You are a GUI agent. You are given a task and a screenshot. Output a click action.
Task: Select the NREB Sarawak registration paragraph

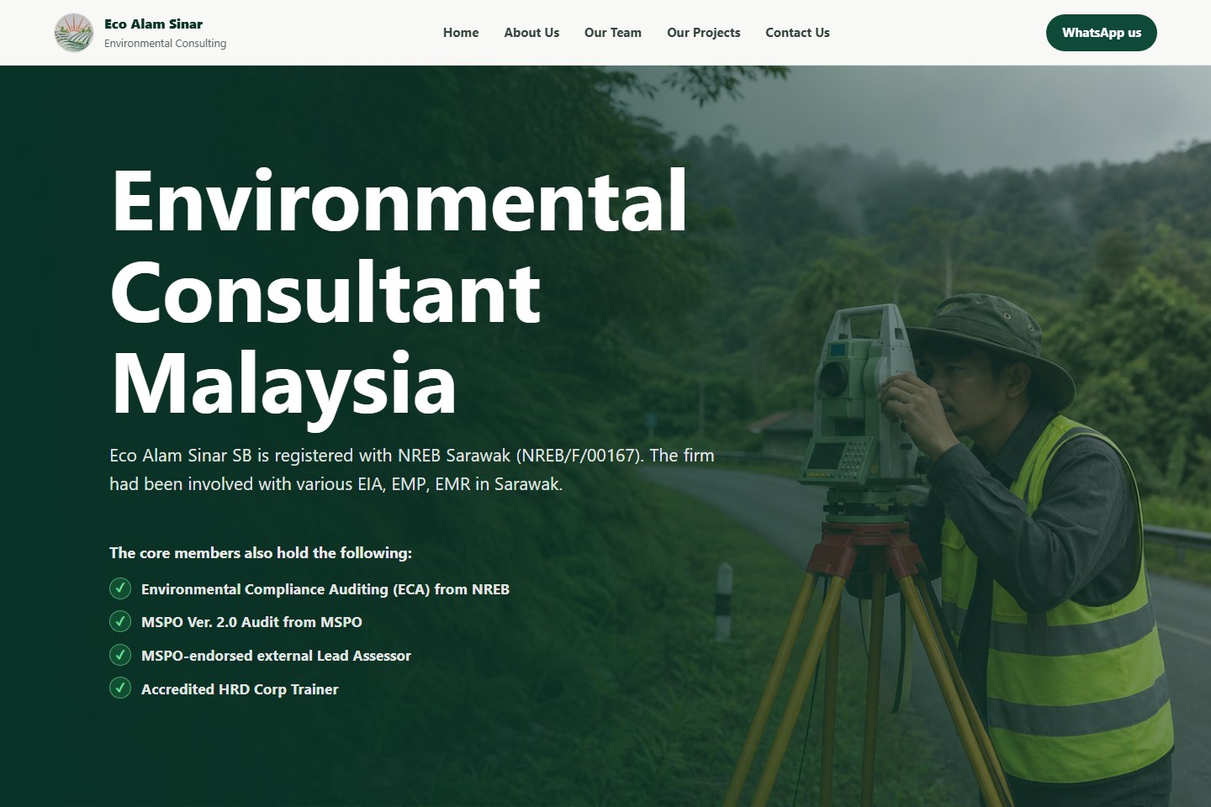tap(412, 470)
